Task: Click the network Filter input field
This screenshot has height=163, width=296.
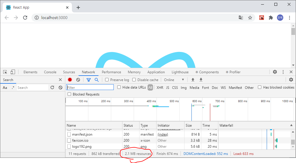Action: (x=90, y=87)
